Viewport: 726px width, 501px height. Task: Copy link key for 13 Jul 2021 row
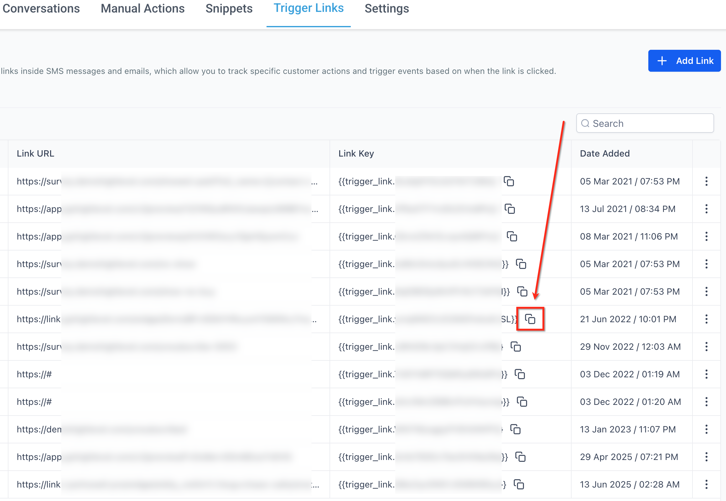pyautogui.click(x=510, y=209)
